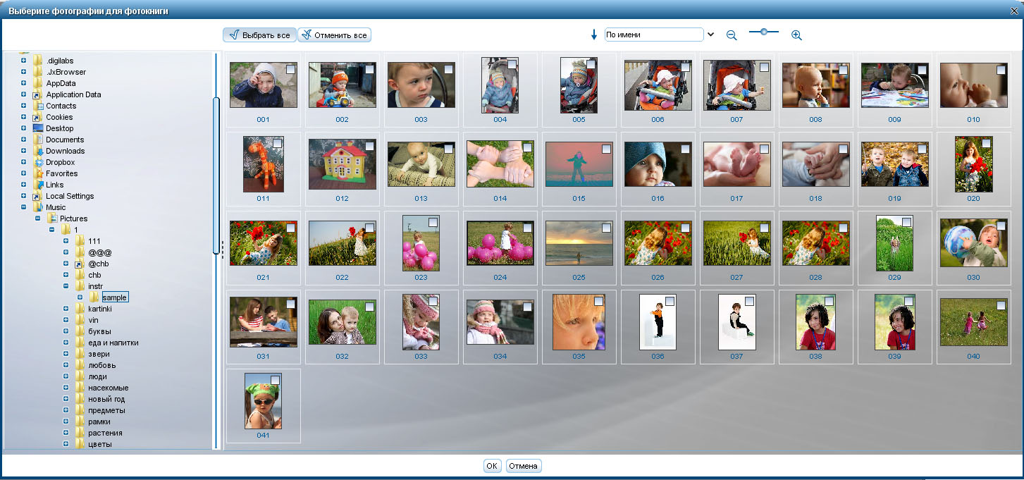Click the @chb shortcut folder icon
The width and height of the screenshot is (1024, 480).
(80, 264)
